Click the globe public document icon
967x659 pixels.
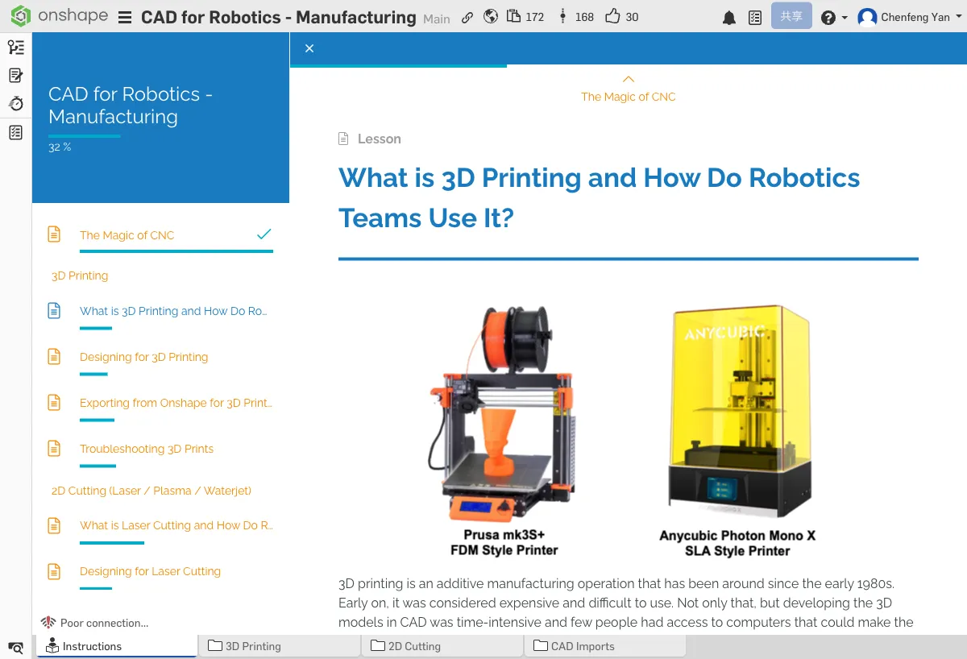[x=491, y=17]
